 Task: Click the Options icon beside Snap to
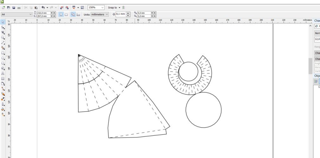point(124,8)
